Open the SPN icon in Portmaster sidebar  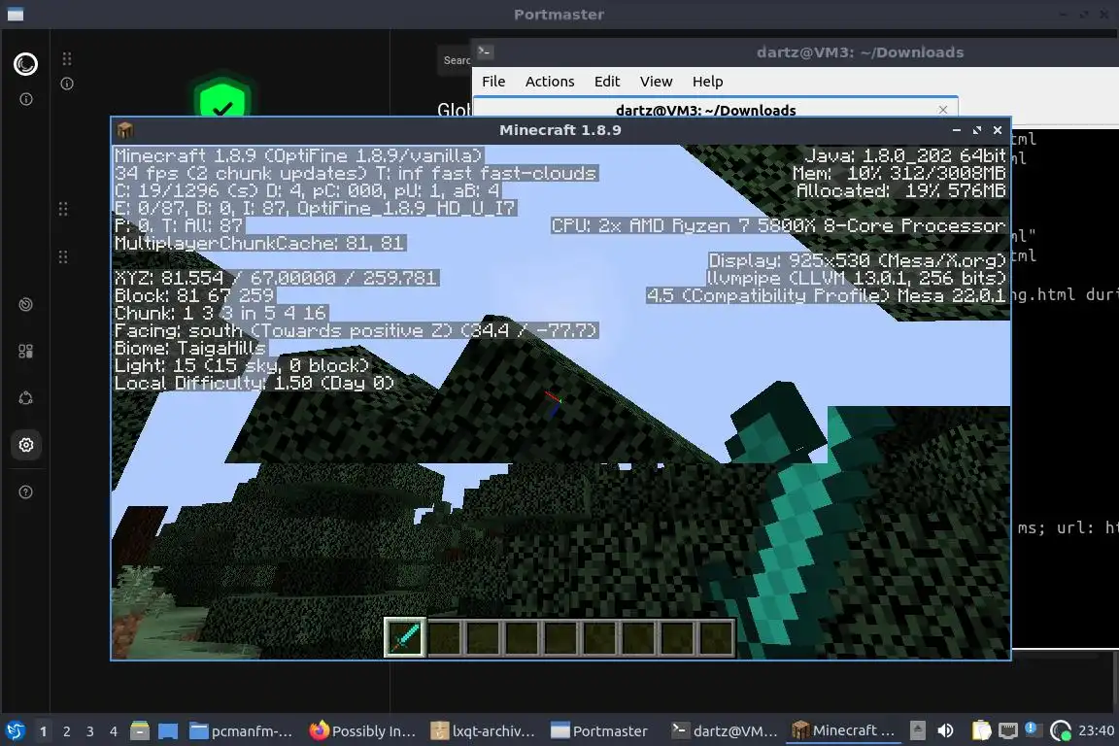coord(25,398)
